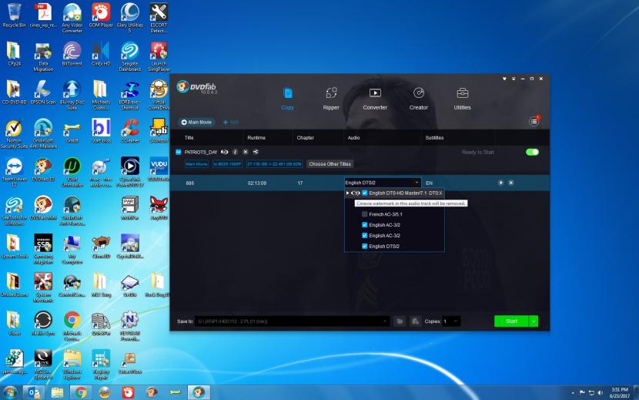Collapse the English DTS/2 audio dropdown

pyautogui.click(x=418, y=183)
